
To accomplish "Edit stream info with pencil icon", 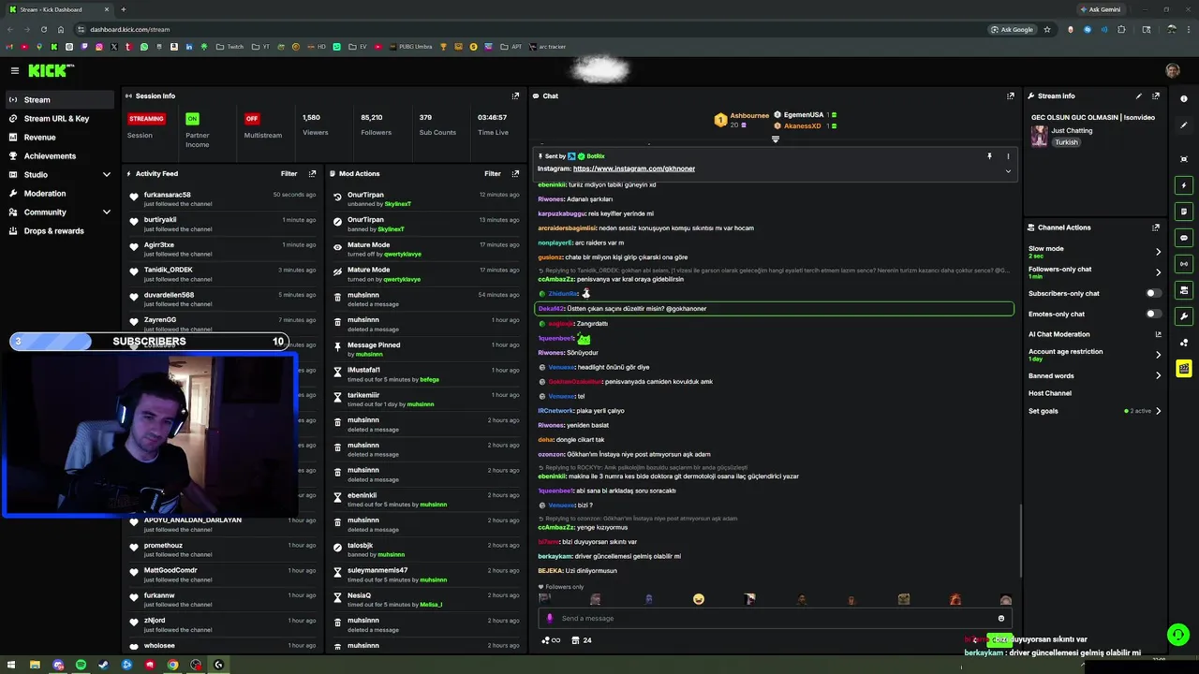I will click(x=1139, y=95).
